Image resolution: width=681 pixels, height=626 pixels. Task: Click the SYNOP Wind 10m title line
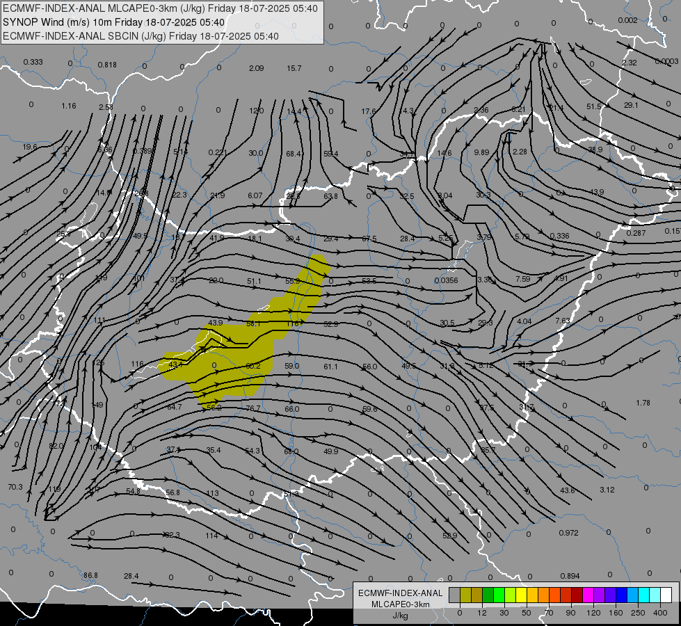(114, 22)
